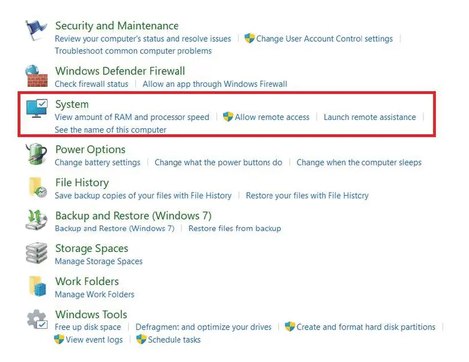
Task: Select Manage Storage Spaces link
Action: pyautogui.click(x=99, y=261)
